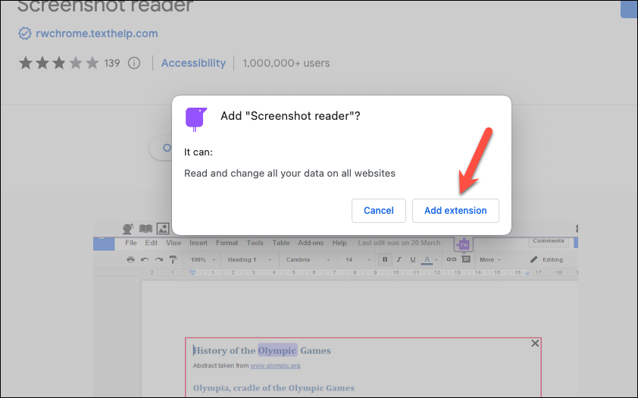This screenshot has width=638, height=398.
Task: Click the purple rw puzzle extension icon
Action: (464, 245)
